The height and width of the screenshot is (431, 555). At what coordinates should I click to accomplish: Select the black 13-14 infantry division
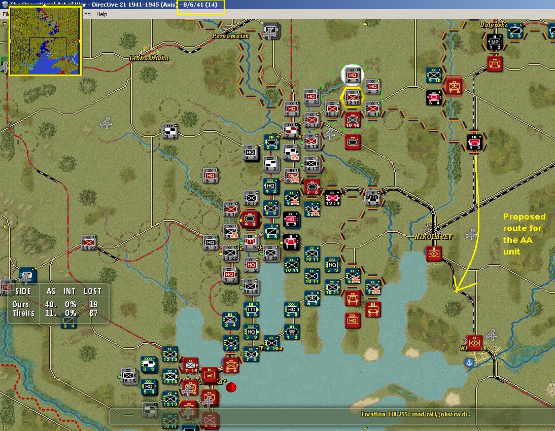pyautogui.click(x=332, y=198)
